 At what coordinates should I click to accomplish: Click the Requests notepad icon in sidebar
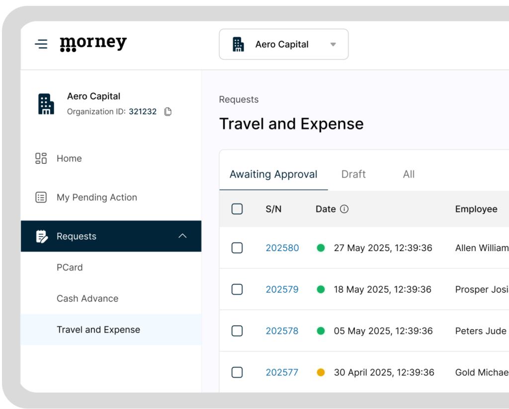click(42, 236)
